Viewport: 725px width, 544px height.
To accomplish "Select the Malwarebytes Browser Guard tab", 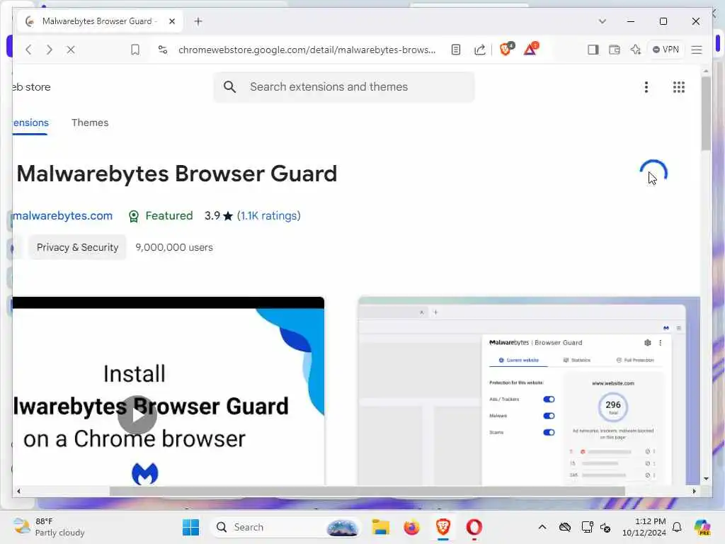I will [x=99, y=21].
